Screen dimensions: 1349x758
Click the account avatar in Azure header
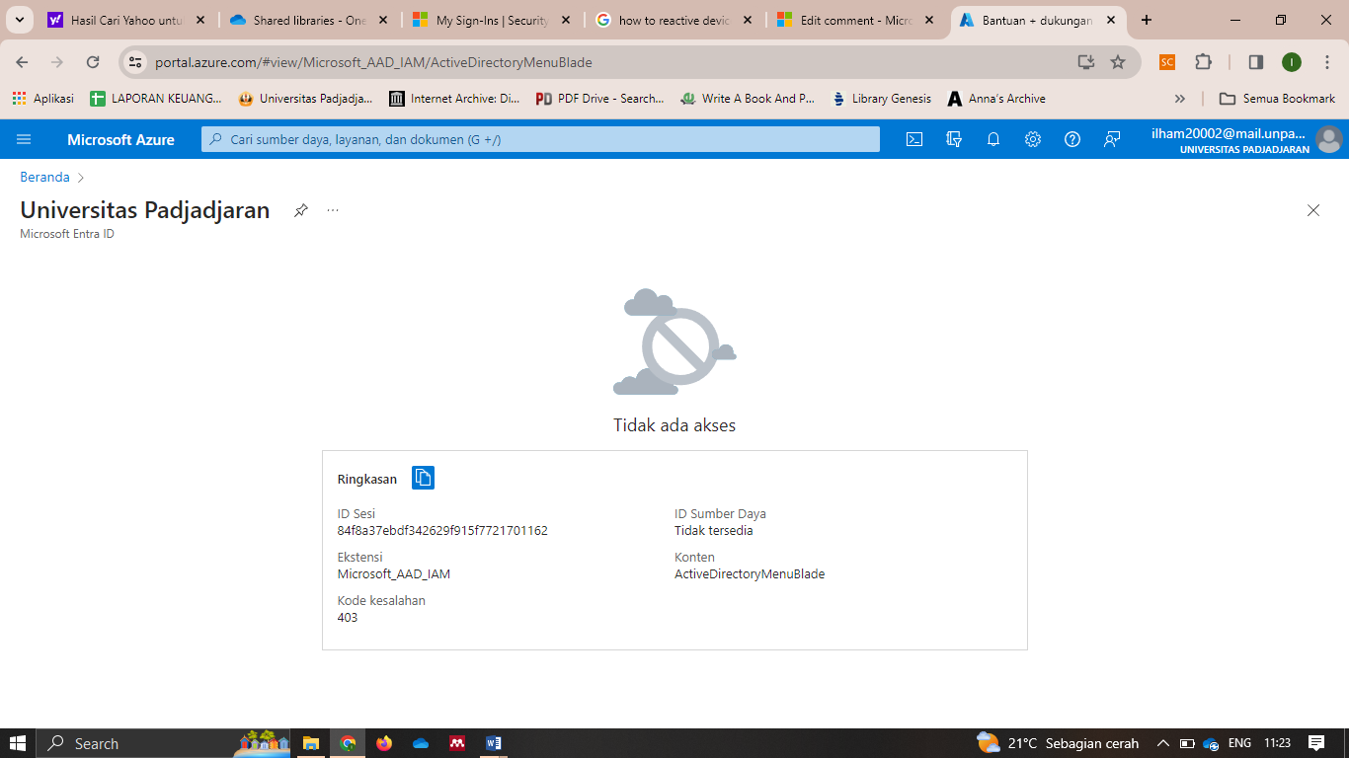(1328, 139)
